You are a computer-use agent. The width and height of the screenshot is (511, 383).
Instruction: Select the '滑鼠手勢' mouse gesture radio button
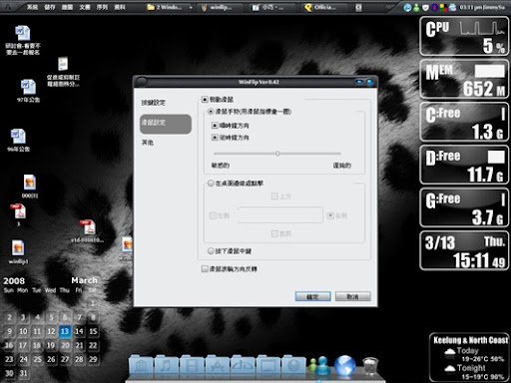211,112
